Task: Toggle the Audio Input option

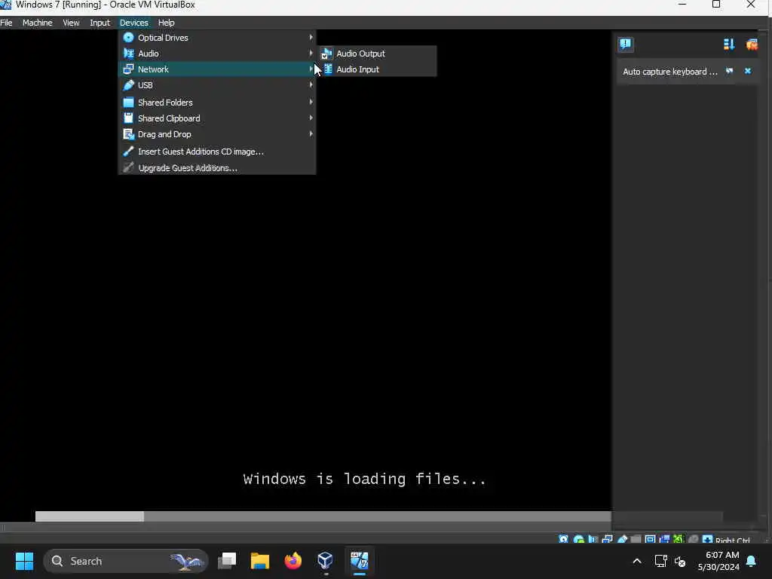Action: [x=378, y=69]
